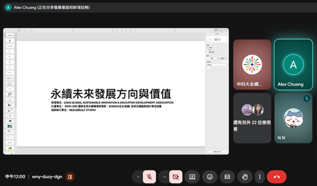
Task: Expand the video settings arrow
Action: 165,177
